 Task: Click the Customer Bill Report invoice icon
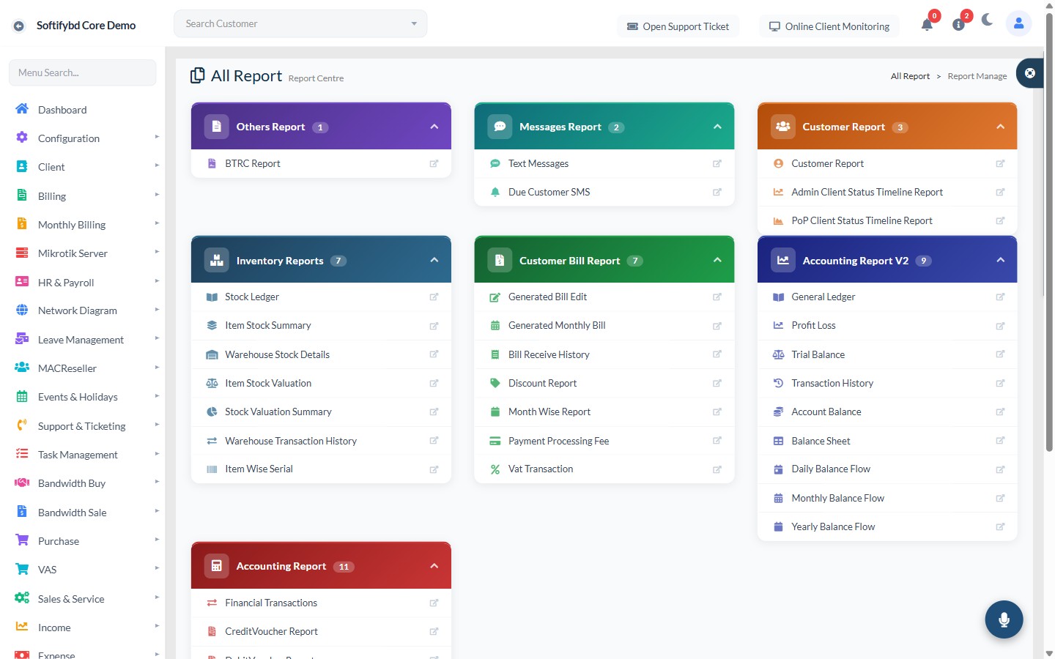[x=500, y=260]
